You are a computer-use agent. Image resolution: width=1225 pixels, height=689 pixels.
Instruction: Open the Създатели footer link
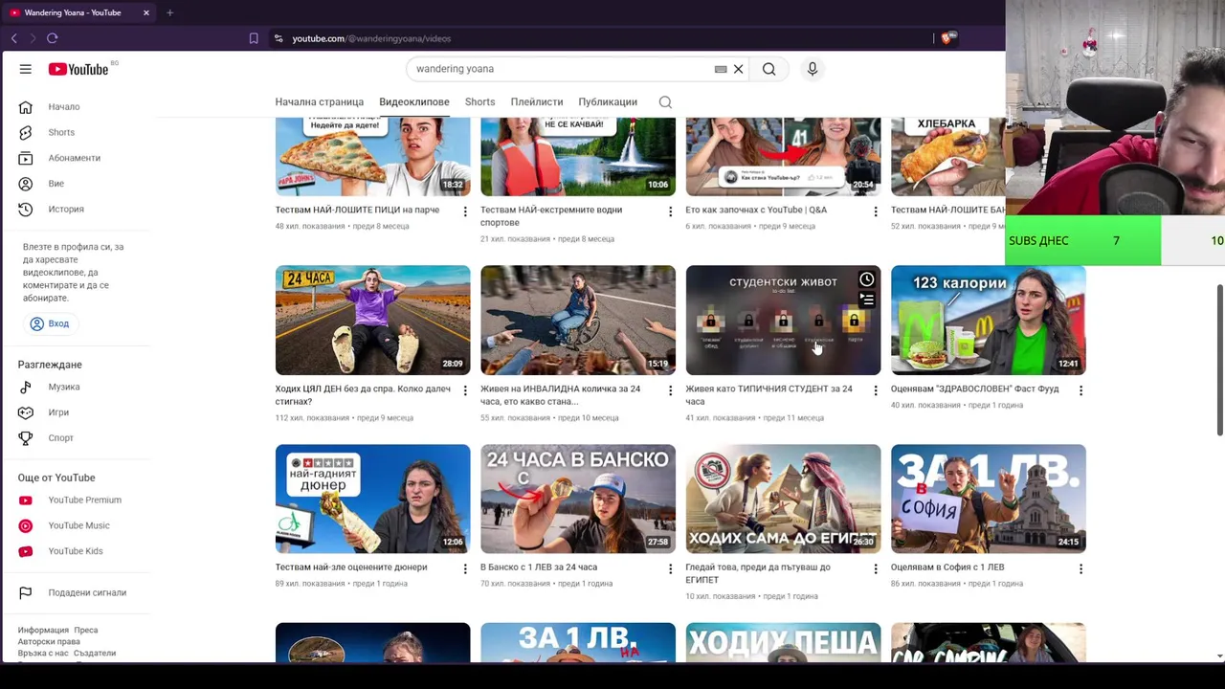tap(95, 654)
